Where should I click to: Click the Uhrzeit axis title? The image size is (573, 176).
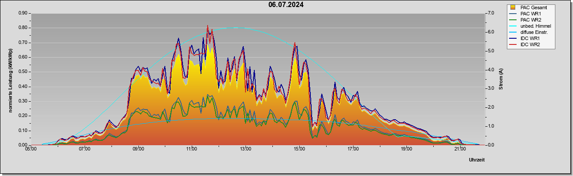tap(476, 160)
